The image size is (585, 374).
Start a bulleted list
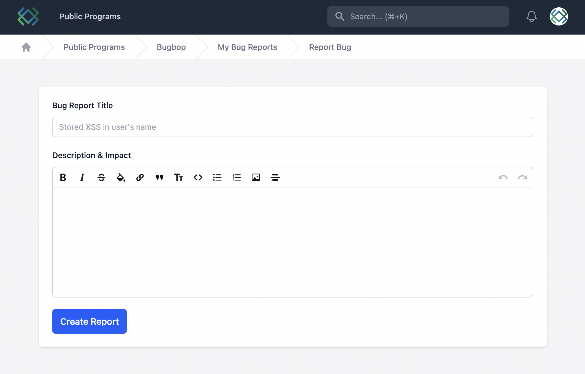pos(217,178)
